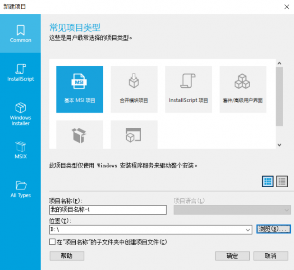The width and height of the screenshot is (294, 270).
Task: Select the 套件/高级用户界面 tile
Action: coord(243,90)
